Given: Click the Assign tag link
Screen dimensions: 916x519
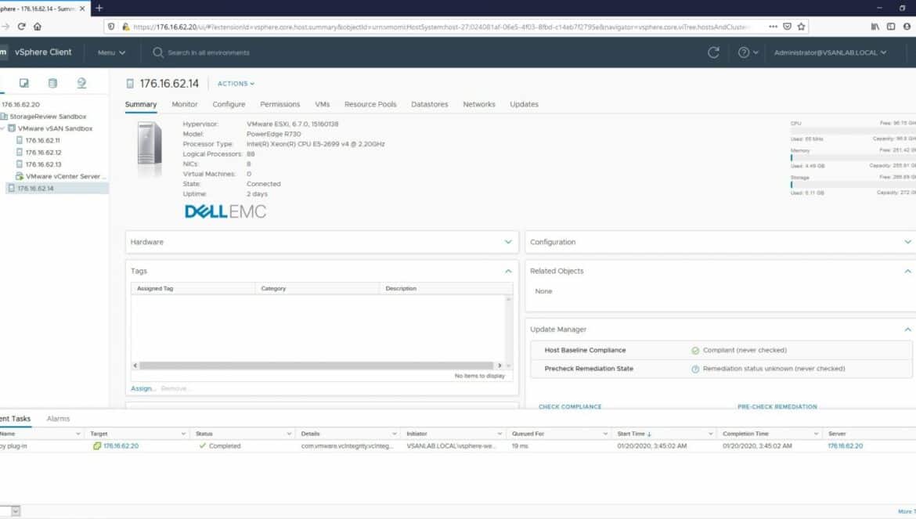Looking at the screenshot, I should click(x=142, y=388).
